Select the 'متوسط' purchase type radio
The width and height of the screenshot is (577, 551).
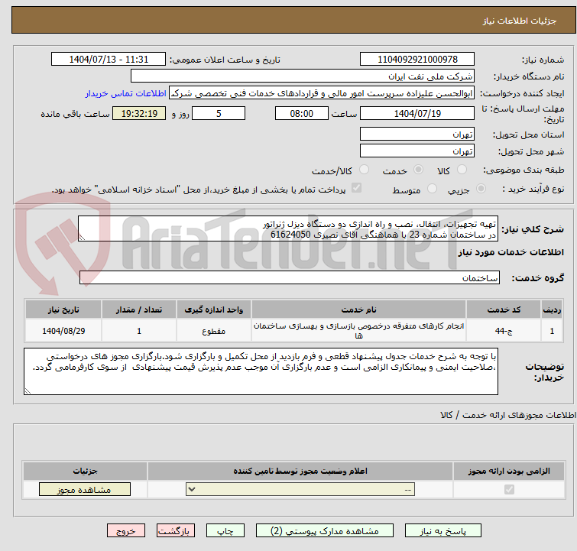(x=432, y=189)
